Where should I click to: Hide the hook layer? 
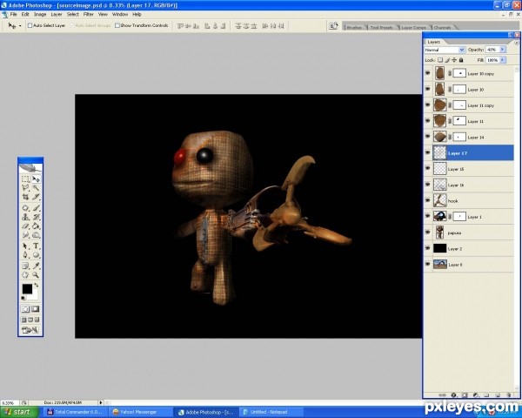[428, 200]
